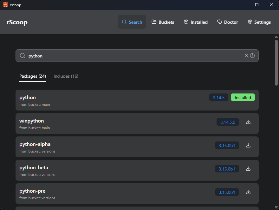
Task: Click python-beta's 3.15.0b1 version badge
Action: point(227,169)
